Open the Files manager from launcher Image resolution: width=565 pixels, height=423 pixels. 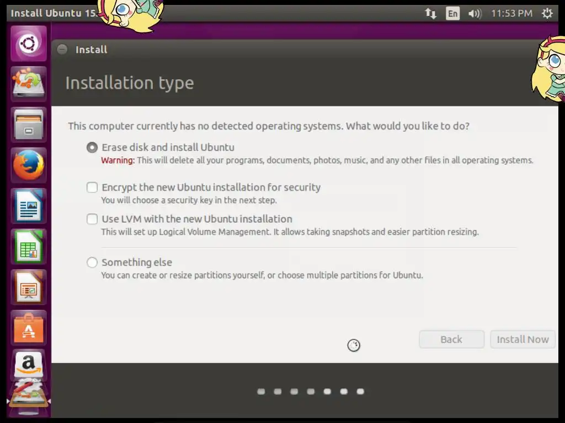[29, 125]
